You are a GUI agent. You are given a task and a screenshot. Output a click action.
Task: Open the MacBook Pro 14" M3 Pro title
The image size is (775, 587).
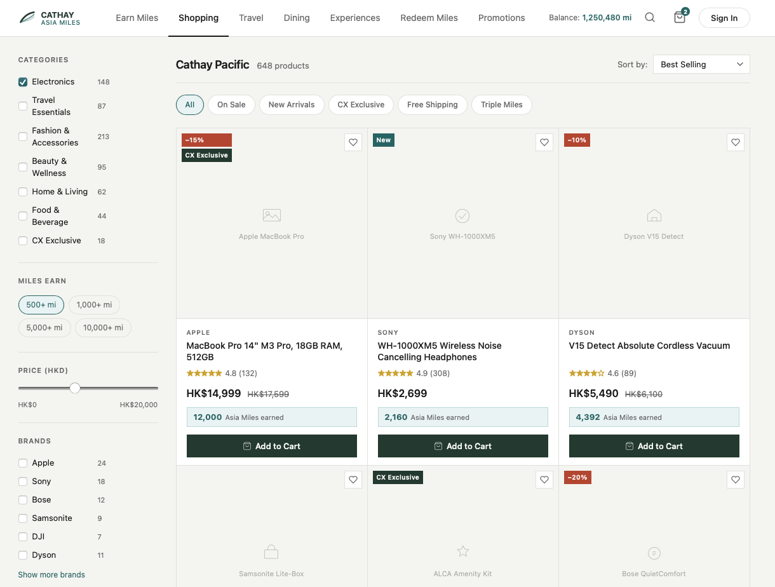click(x=264, y=351)
